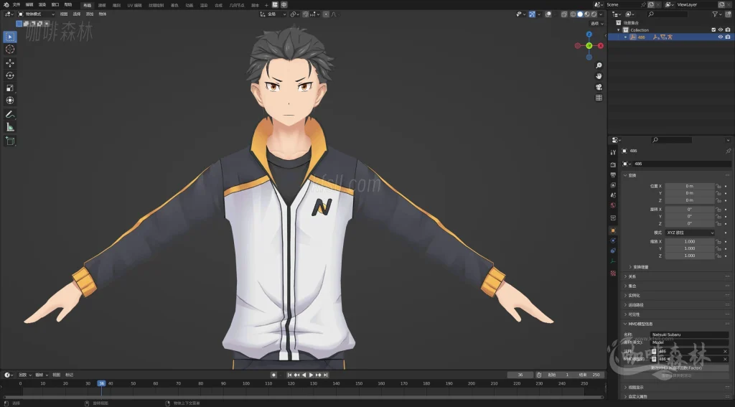The image size is (735, 407).
Task: Open the transform orientation dropdown
Action: point(273,14)
